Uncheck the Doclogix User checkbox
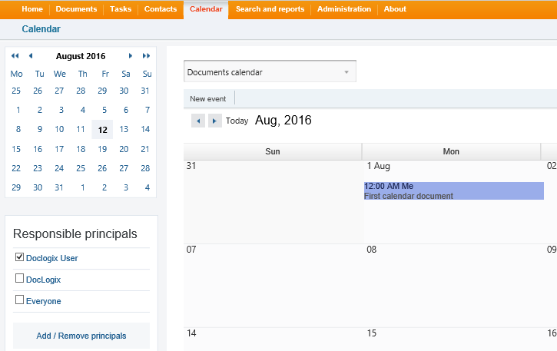The width and height of the screenshot is (557, 351). point(20,257)
